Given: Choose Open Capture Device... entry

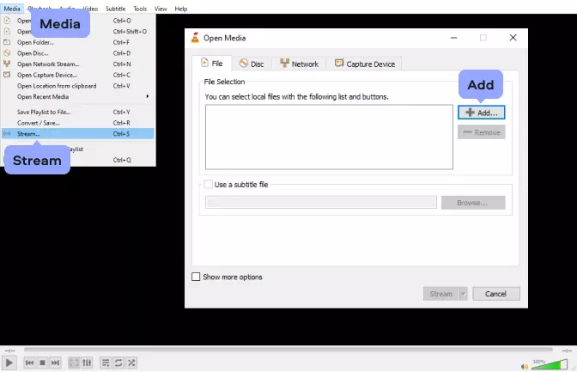Looking at the screenshot, I should (78, 75).
